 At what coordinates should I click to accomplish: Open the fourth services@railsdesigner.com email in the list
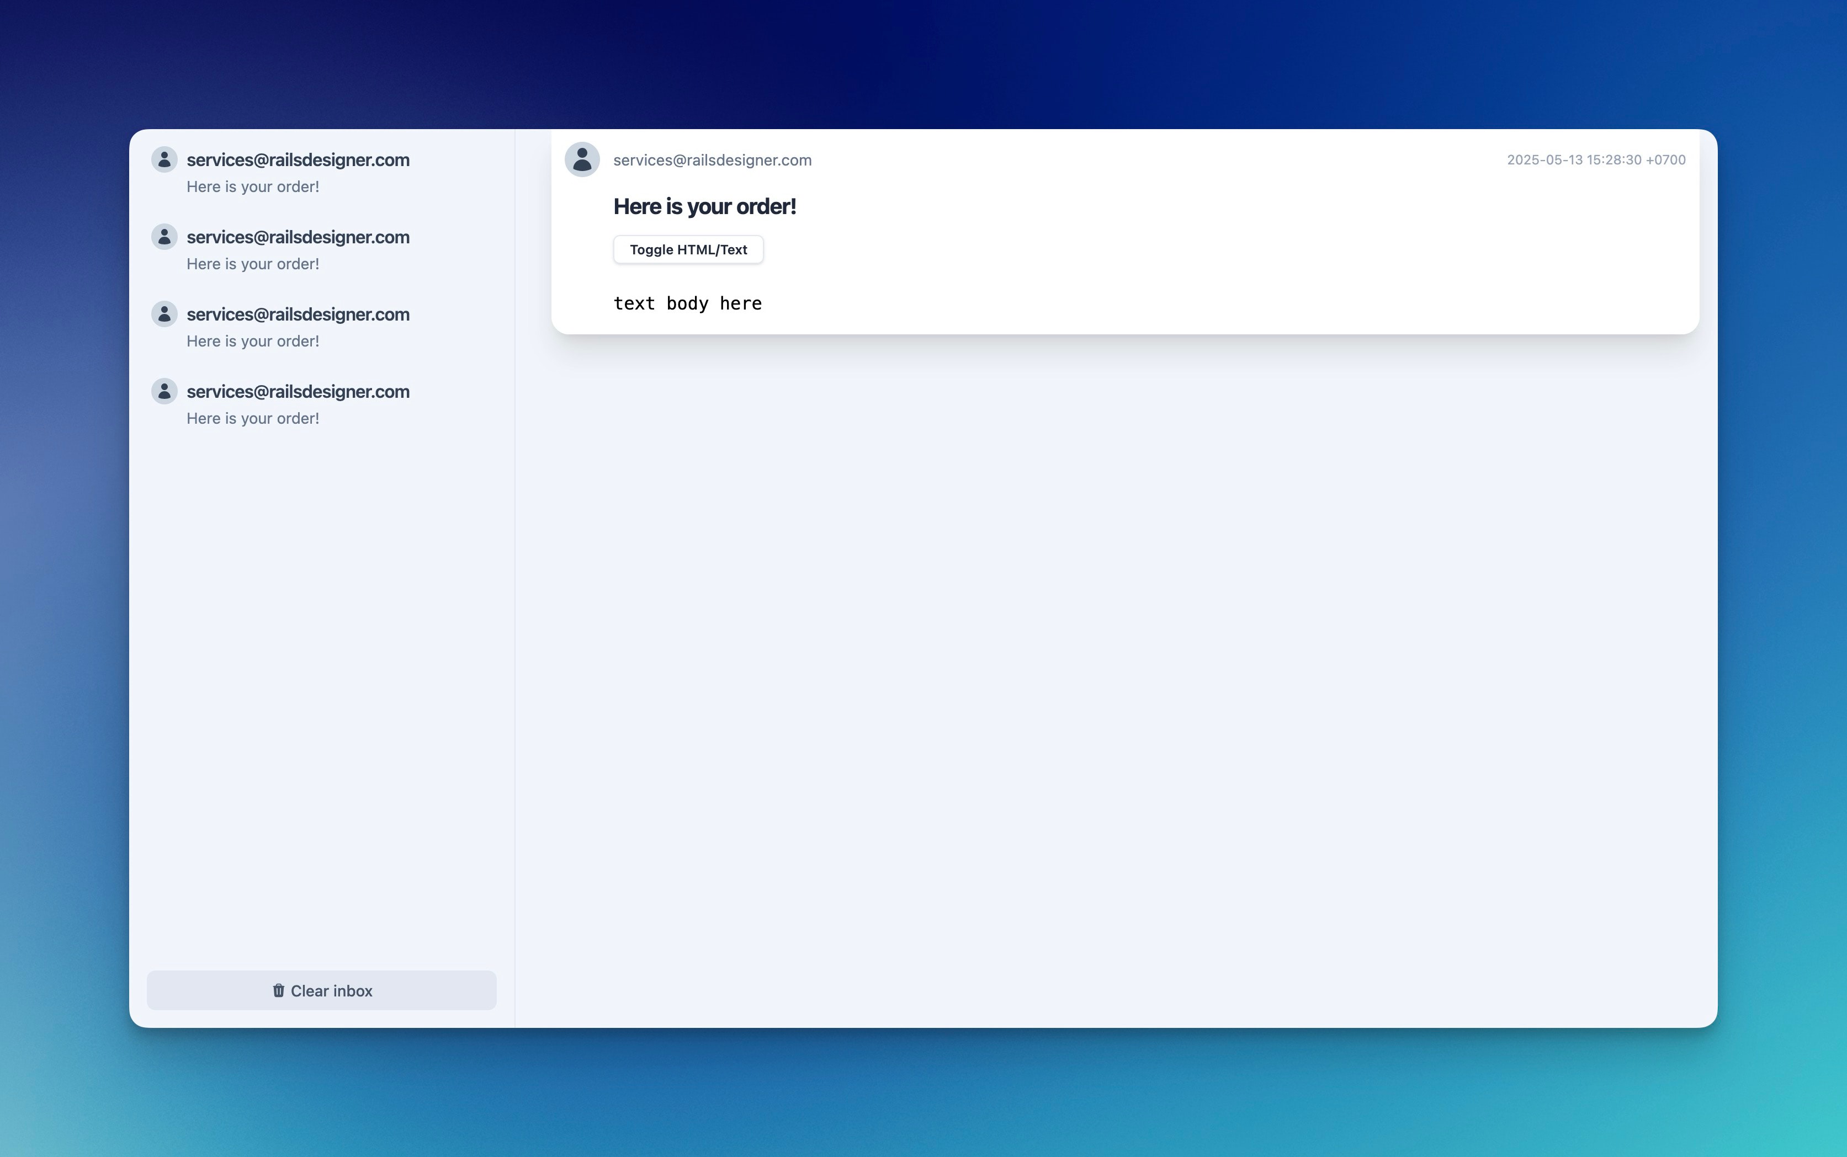(321, 404)
